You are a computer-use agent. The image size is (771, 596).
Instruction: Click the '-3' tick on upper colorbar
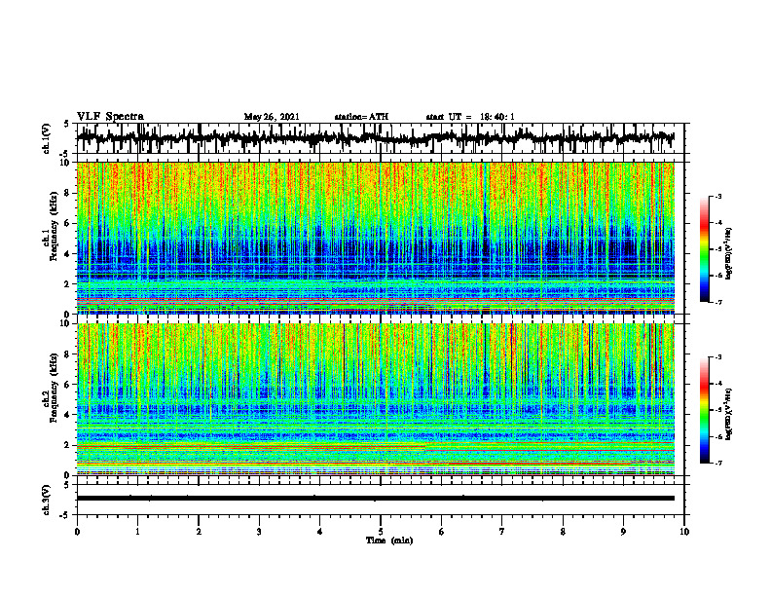click(x=718, y=196)
